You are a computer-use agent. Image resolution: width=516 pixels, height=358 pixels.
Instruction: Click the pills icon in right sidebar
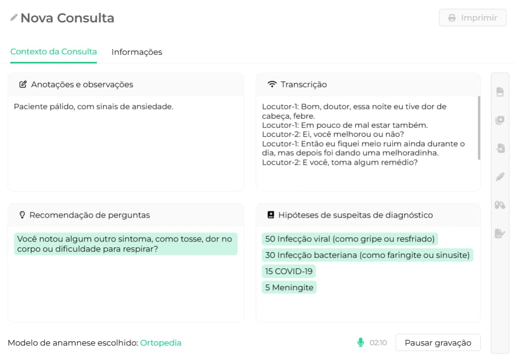[500, 205]
